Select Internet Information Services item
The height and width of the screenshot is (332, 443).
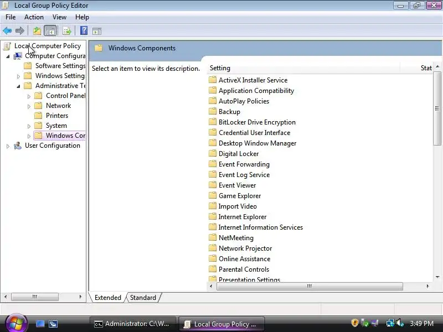point(260,227)
